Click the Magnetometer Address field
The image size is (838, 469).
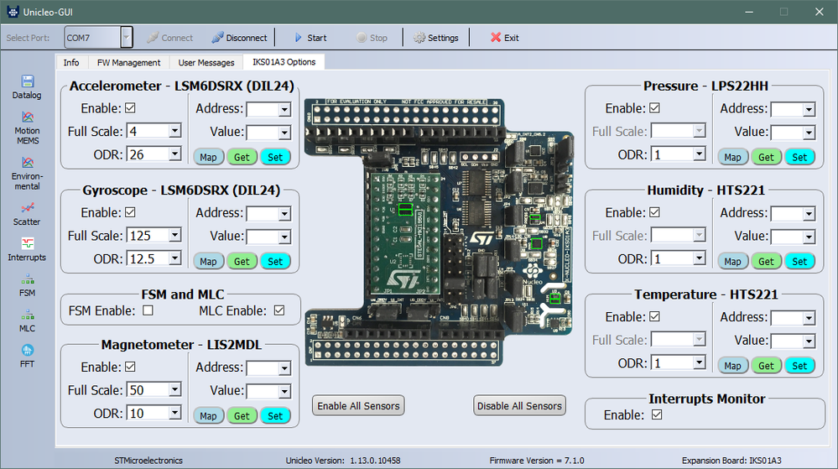(268, 368)
